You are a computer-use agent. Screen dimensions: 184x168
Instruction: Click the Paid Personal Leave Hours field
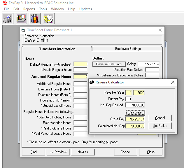point(80,134)
